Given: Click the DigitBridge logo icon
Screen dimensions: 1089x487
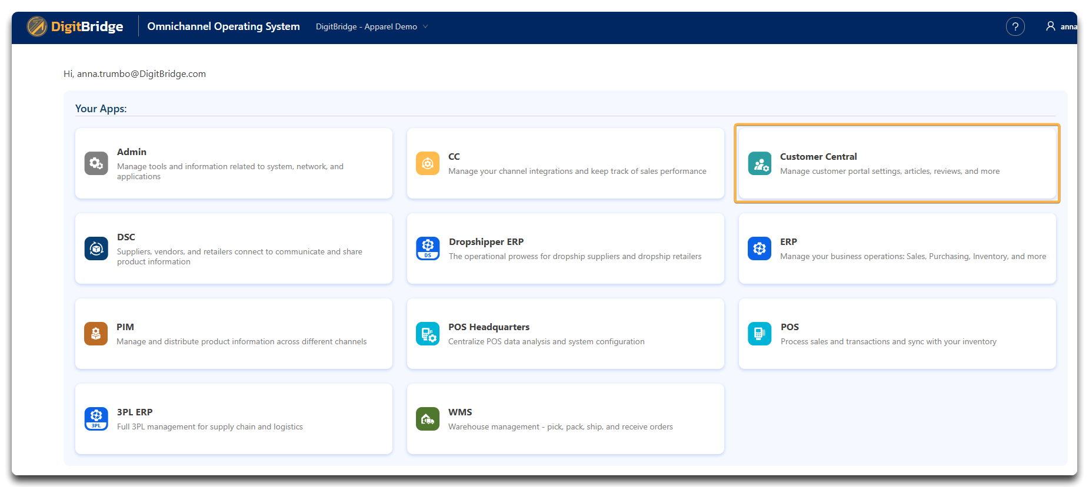Looking at the screenshot, I should coord(36,26).
